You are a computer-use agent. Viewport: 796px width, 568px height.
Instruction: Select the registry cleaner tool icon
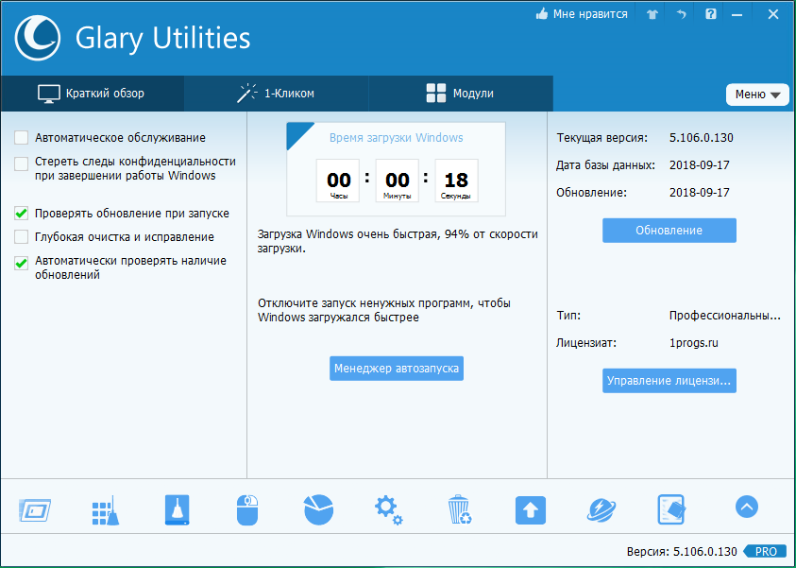tap(105, 510)
